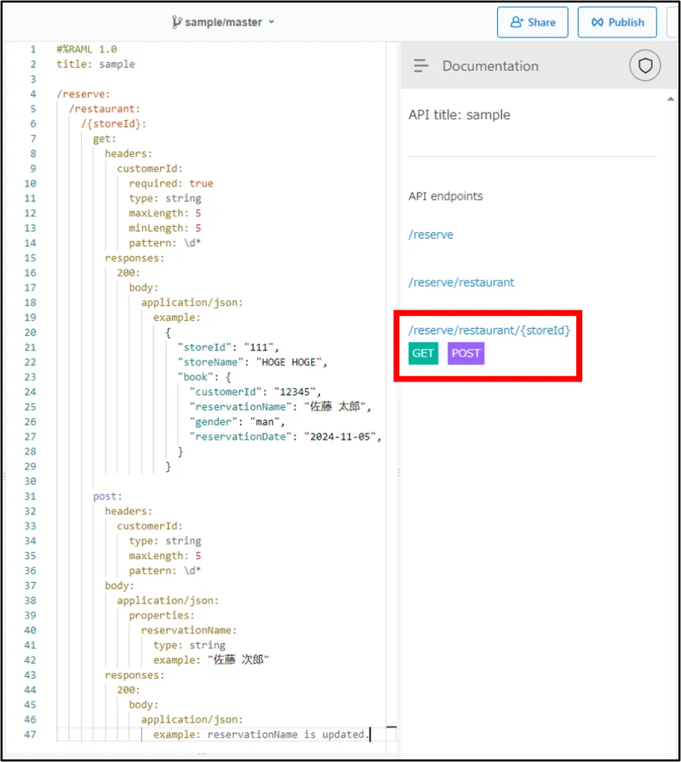This screenshot has height=762, width=681.
Task: Click the resize handle below the editor
Action: pos(202,754)
